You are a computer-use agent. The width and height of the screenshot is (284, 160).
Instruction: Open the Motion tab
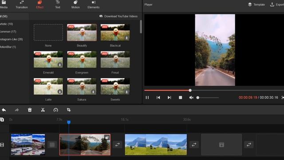point(75,5)
